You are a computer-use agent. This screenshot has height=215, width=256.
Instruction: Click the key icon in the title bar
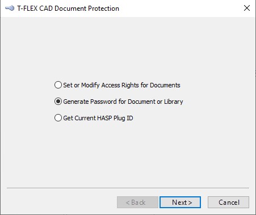(x=10, y=8)
